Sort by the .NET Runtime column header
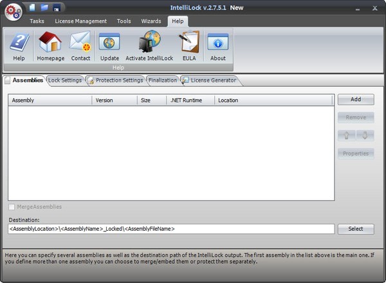The height and width of the screenshot is (283, 386). coord(190,101)
